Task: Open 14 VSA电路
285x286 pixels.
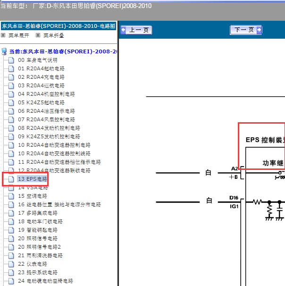Action: [x=33, y=187]
